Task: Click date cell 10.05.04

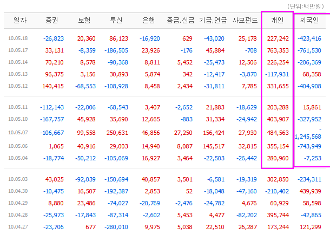Action: 18,158
